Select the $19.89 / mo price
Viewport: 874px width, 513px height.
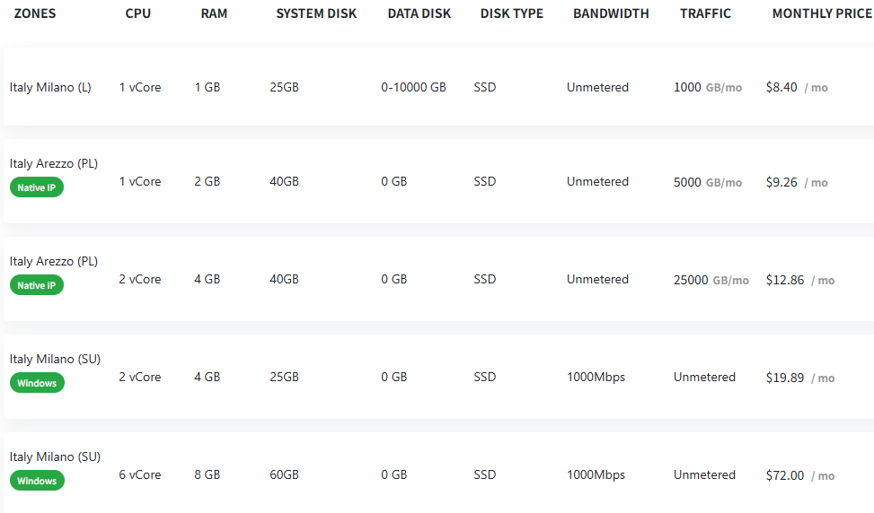[x=799, y=378]
